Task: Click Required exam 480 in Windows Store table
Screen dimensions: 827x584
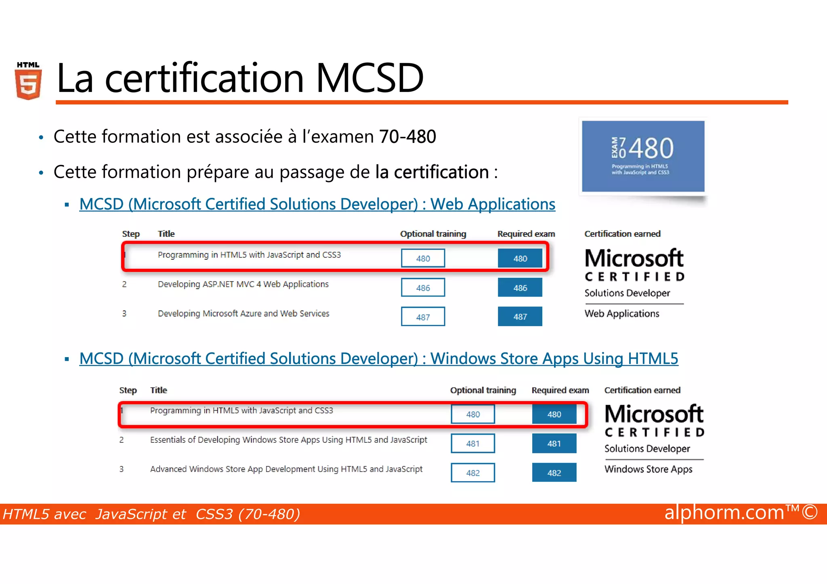Action: pos(554,414)
